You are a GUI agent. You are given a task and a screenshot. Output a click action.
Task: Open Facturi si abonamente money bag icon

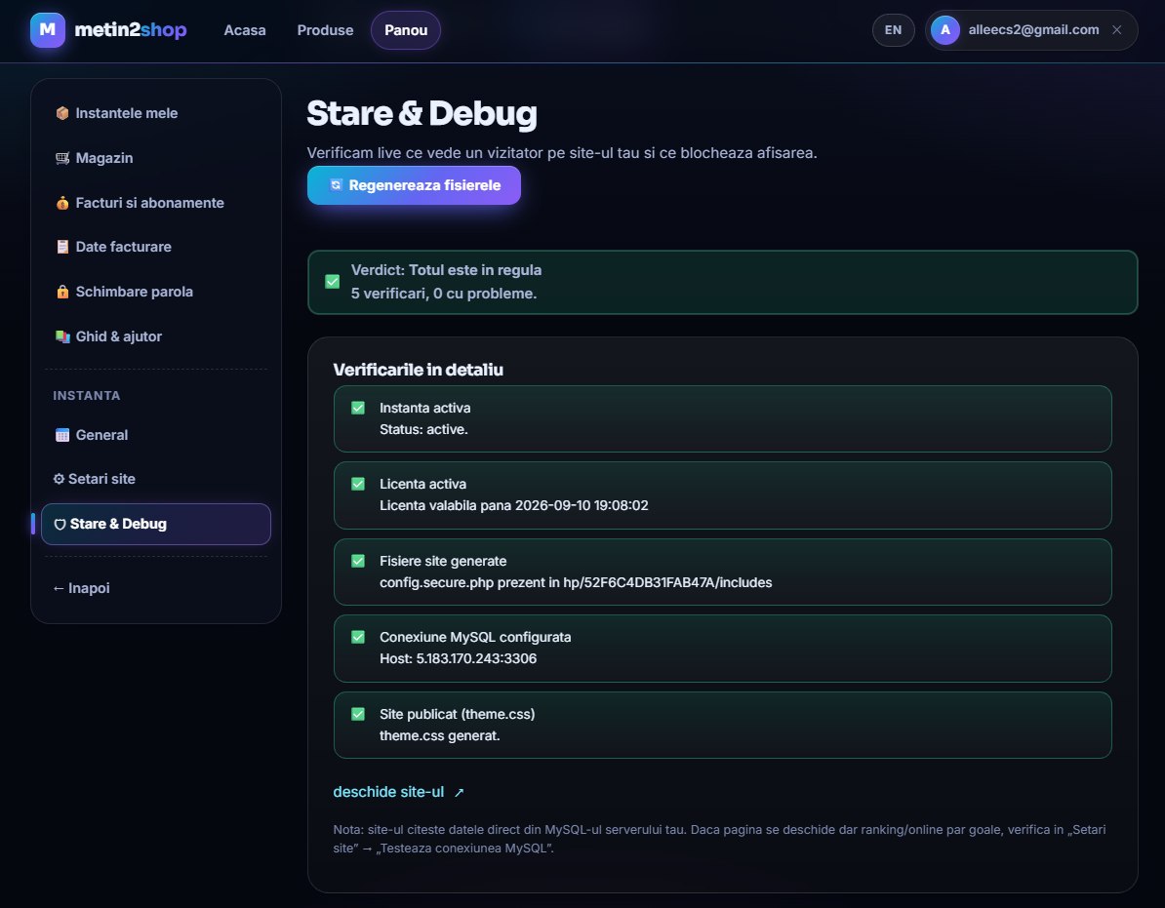pos(62,203)
